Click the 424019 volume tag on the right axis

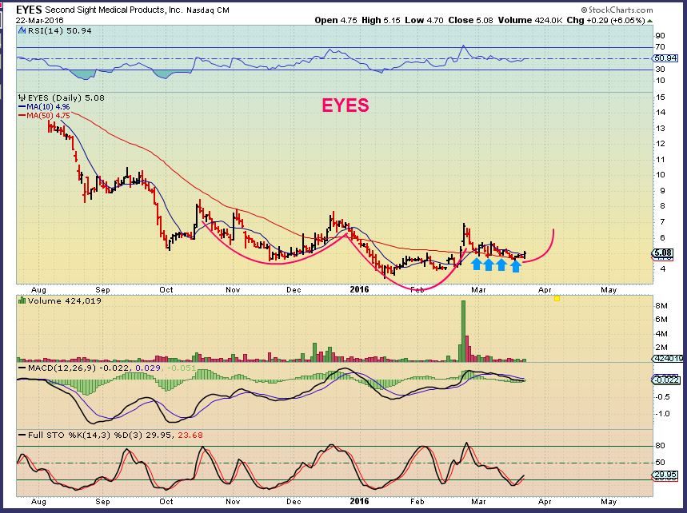(668, 358)
